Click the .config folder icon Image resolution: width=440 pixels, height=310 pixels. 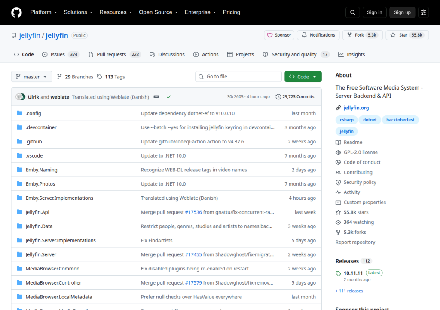(x=19, y=113)
